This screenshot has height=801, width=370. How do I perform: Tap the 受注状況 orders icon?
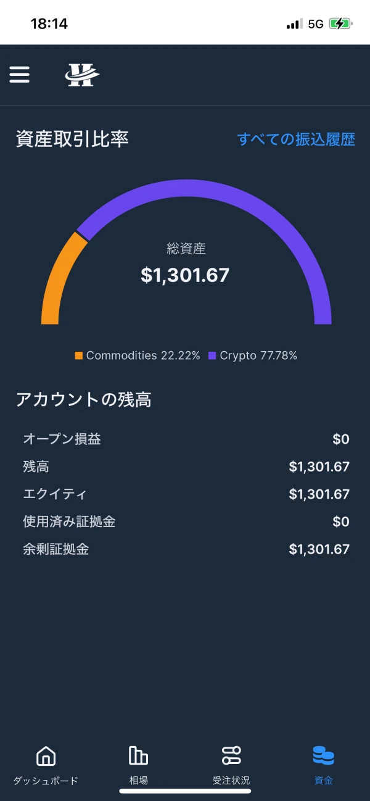(230, 755)
